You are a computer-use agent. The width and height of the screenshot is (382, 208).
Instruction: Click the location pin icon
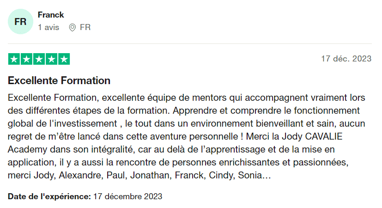pos(72,27)
